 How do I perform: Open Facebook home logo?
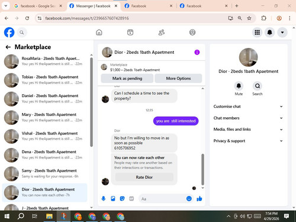[9, 33]
